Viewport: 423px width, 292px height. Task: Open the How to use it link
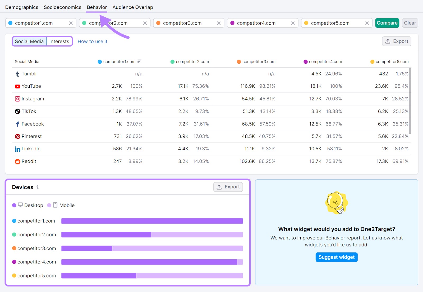click(92, 41)
